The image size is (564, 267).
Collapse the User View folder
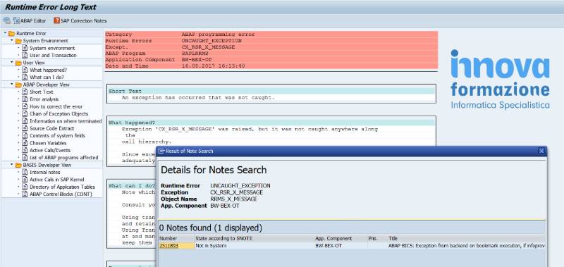(12, 63)
